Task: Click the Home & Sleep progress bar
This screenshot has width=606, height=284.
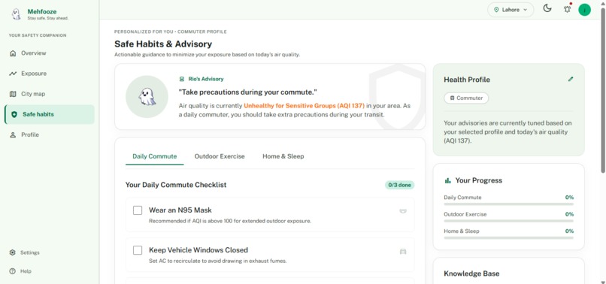Action: tap(508, 237)
